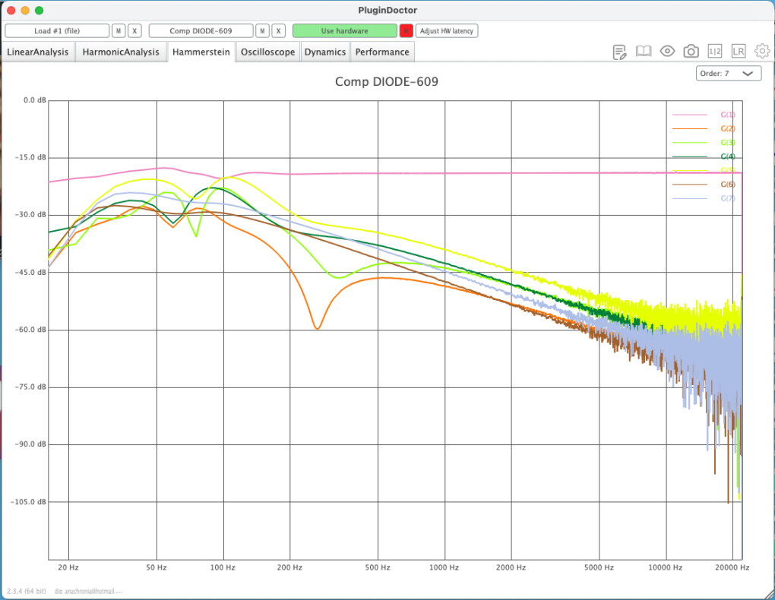Click the LR channel mode icon
Screen dimensions: 775x600
tap(738, 52)
